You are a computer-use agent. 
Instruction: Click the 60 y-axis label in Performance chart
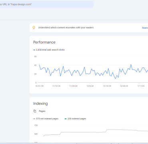point(35,56)
